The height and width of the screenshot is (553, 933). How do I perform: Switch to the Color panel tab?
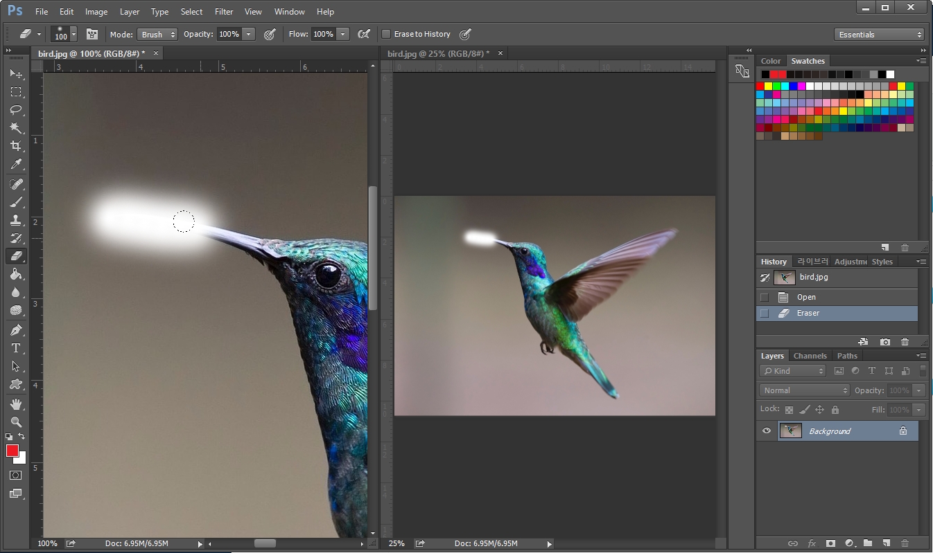(x=771, y=61)
